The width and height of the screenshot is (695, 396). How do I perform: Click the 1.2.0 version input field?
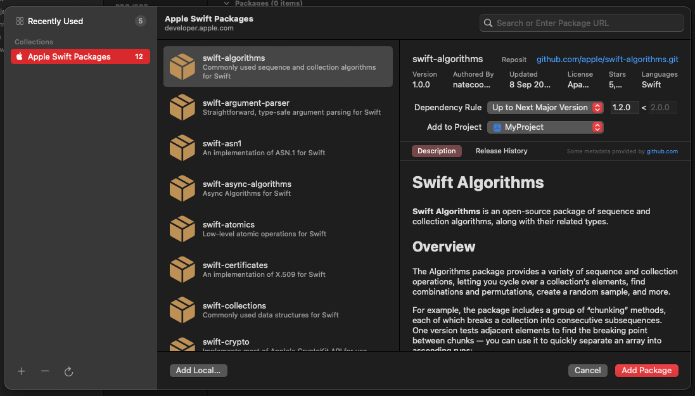coord(624,107)
